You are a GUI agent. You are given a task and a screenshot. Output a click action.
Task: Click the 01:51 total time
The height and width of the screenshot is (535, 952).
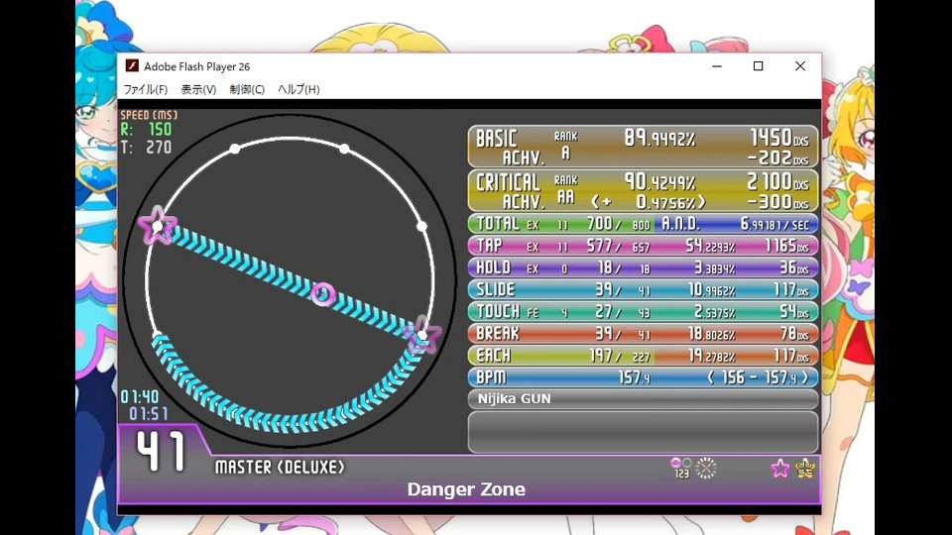click(148, 414)
